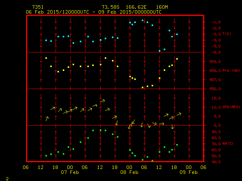Screen dimensions: 242x181
Task: Select the 07 Feb date label
Action: (x=70, y=172)
